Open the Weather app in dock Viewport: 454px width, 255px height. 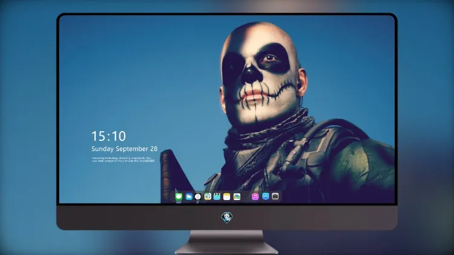click(189, 197)
